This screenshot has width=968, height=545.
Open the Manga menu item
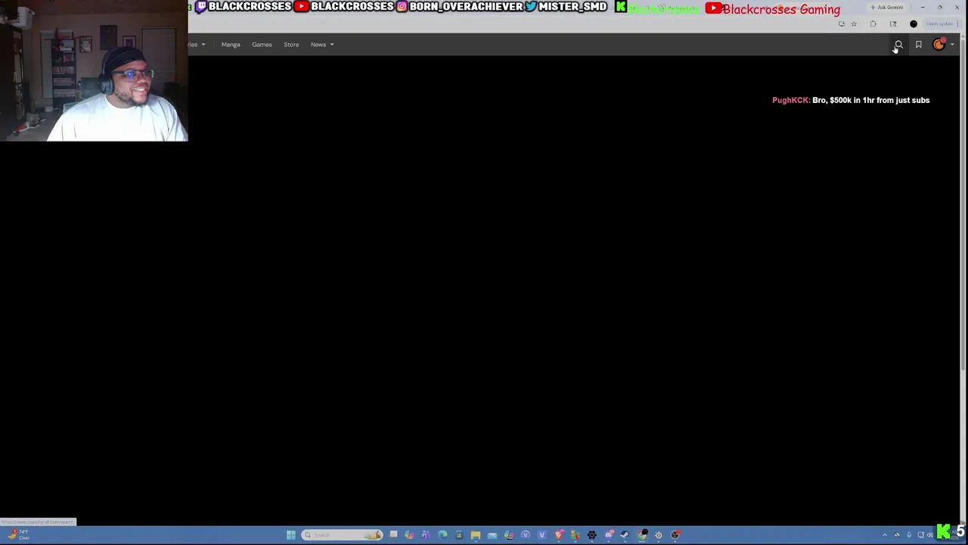click(x=231, y=45)
